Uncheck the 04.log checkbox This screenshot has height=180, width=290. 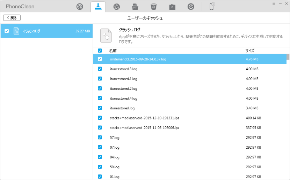click(x=100, y=157)
